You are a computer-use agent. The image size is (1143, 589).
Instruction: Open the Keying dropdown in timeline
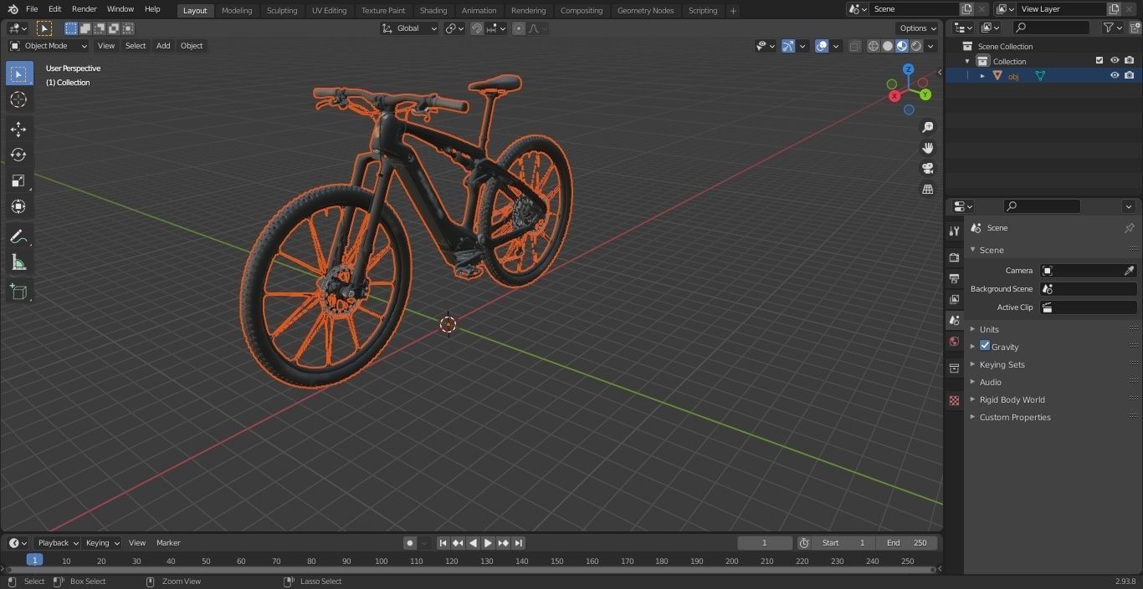[x=102, y=543]
